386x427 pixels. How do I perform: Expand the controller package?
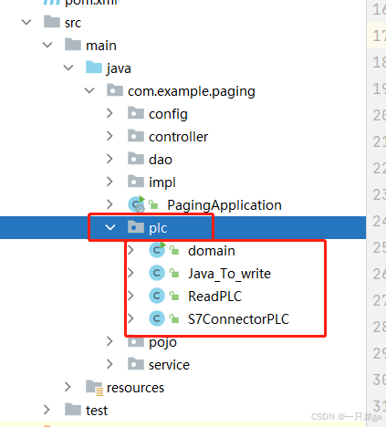click(110, 136)
